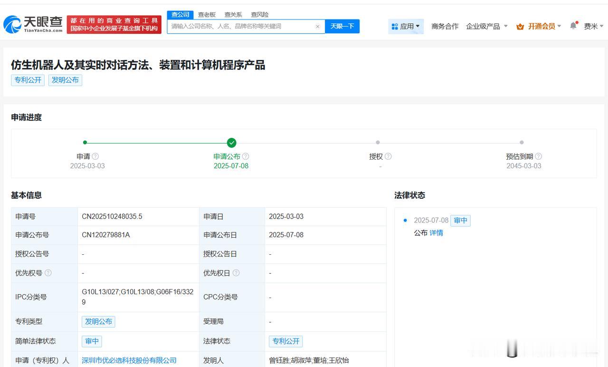Click the 审中 badge in the legal timeline
Screen dimensions: 608x367
pyautogui.click(x=460, y=220)
